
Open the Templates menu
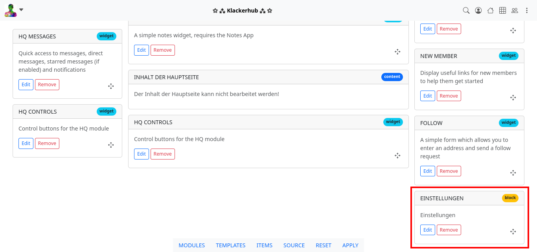coord(230,245)
